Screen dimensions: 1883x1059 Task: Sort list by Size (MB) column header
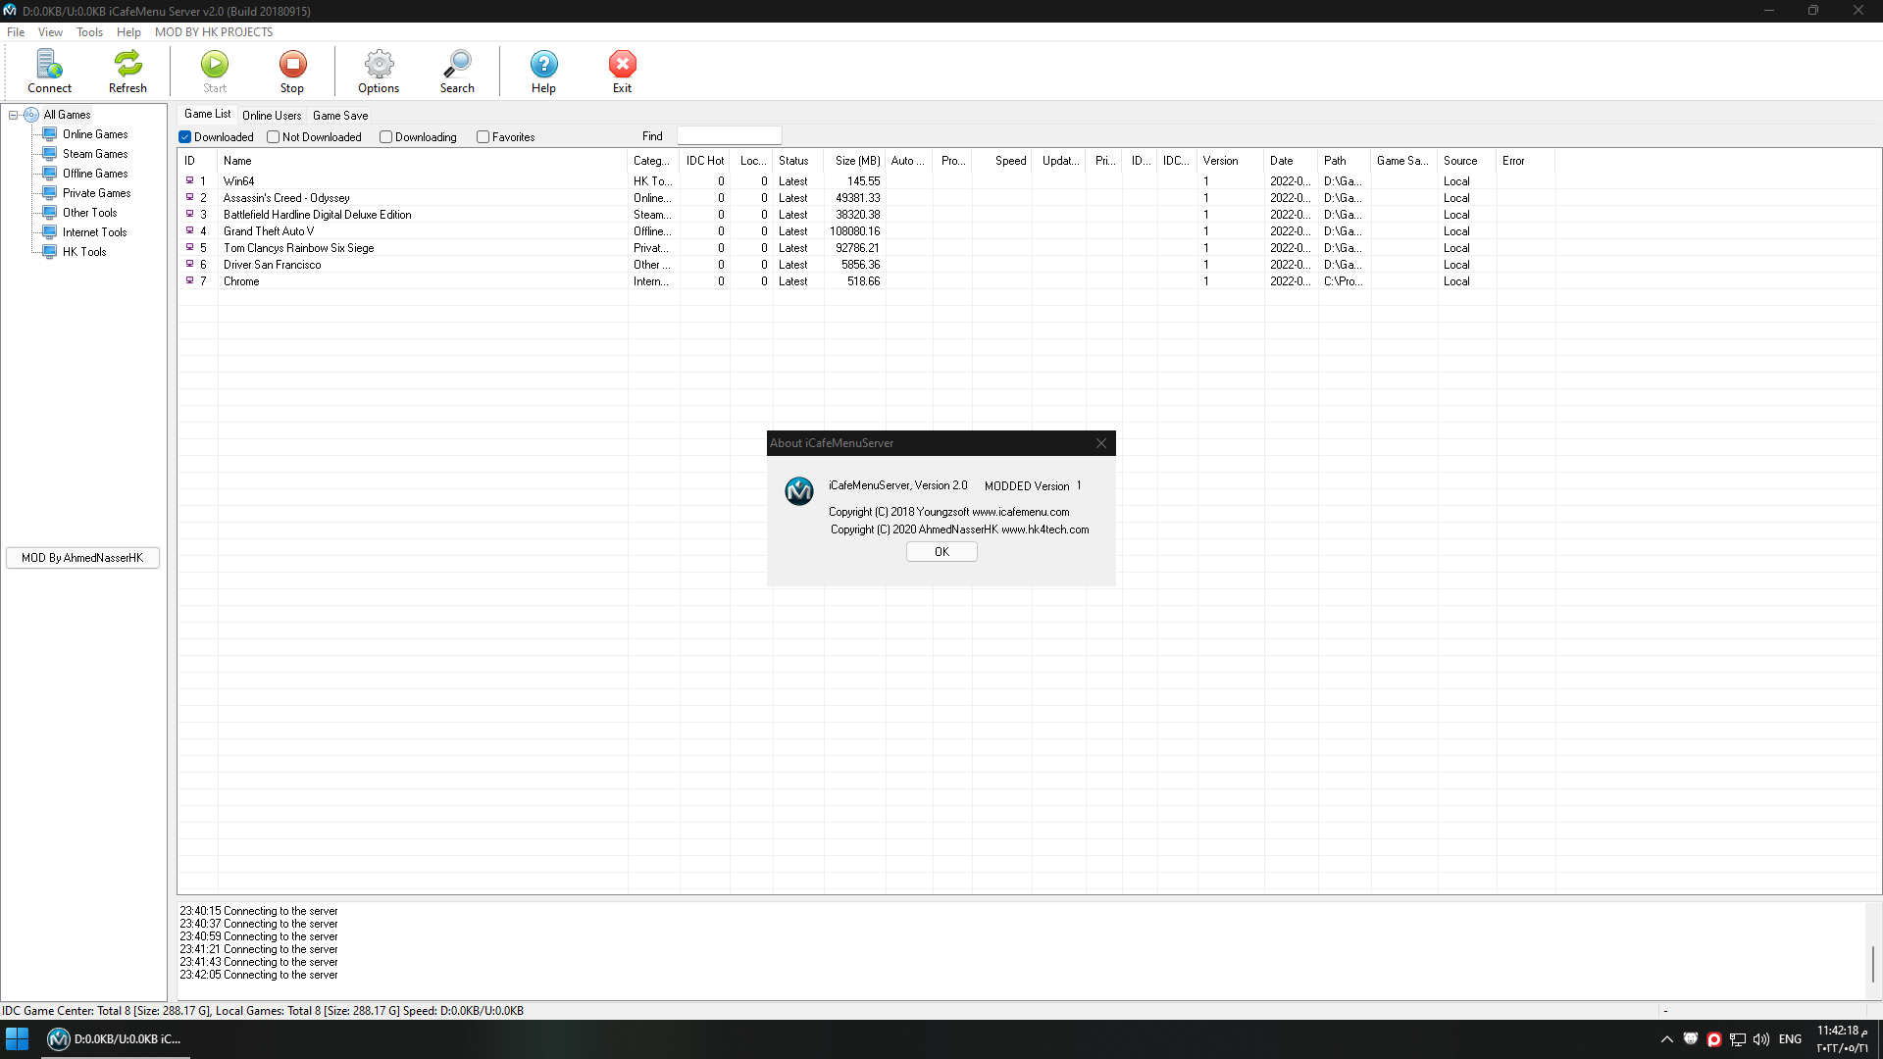(856, 161)
